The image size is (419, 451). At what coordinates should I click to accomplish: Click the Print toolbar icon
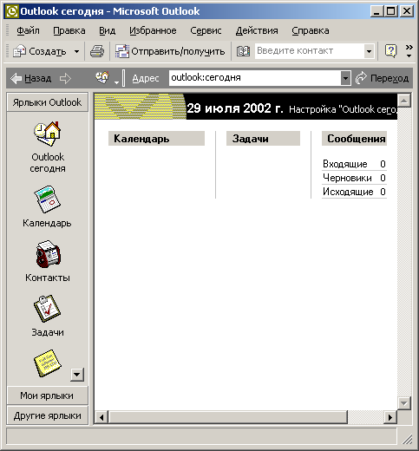pos(97,51)
